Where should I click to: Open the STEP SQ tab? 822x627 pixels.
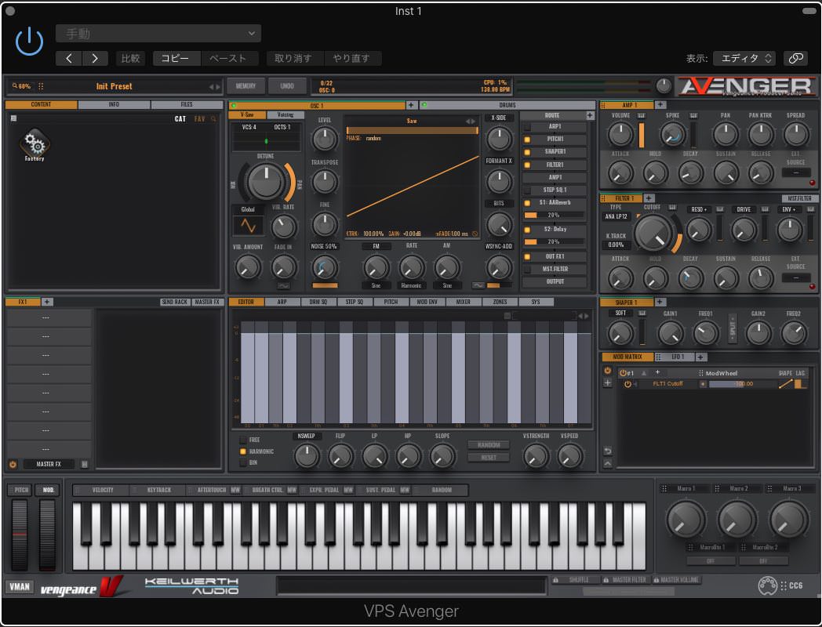[x=355, y=302]
